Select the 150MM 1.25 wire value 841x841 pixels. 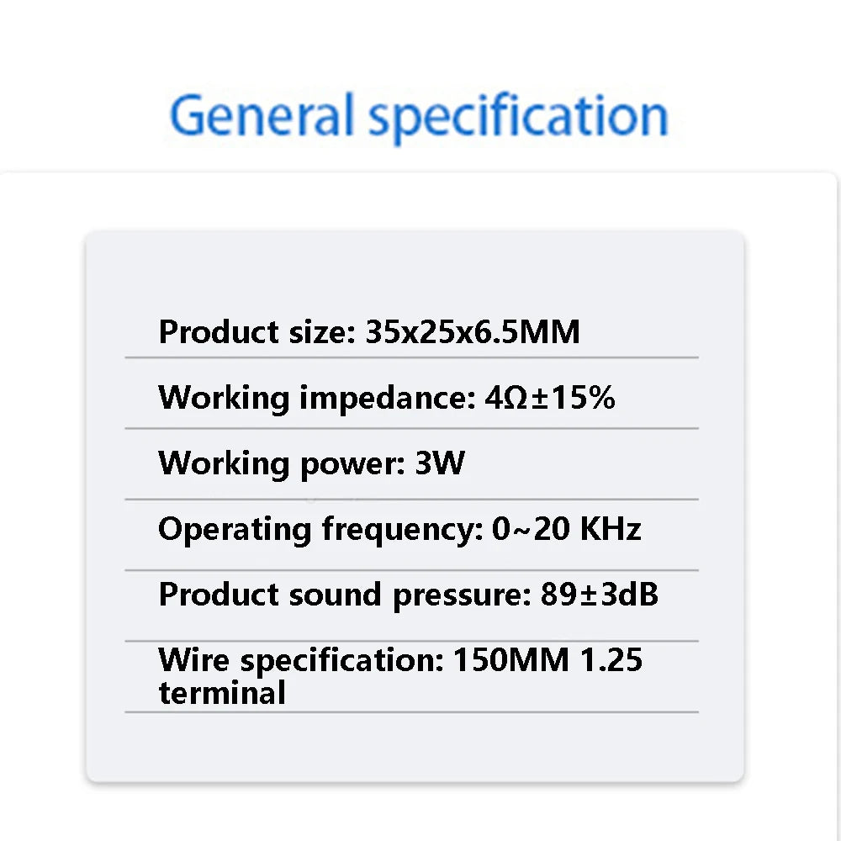pos(547,659)
